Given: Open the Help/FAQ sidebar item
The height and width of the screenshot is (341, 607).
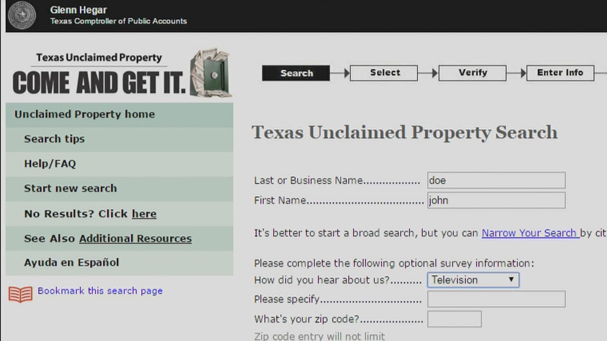Looking at the screenshot, I should [x=50, y=163].
